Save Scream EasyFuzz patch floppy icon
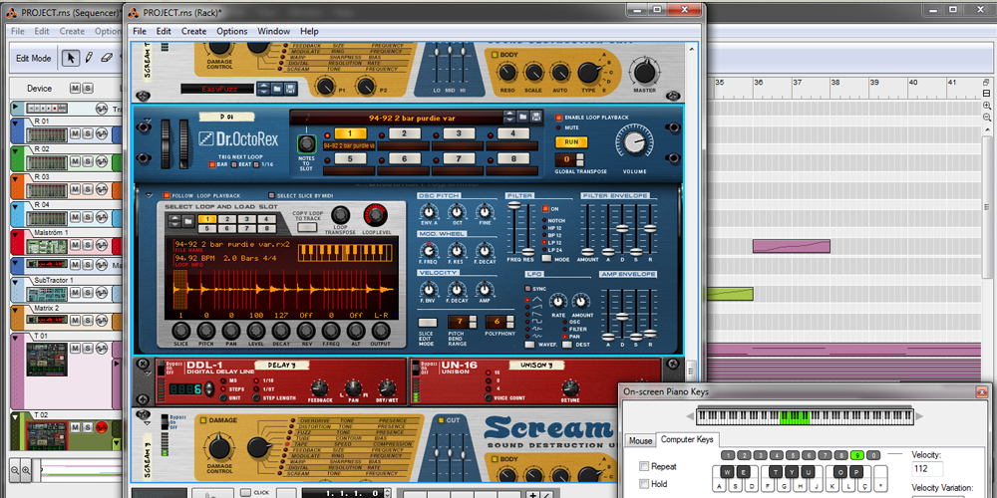Screen dimensions: 997x498 [x=290, y=89]
